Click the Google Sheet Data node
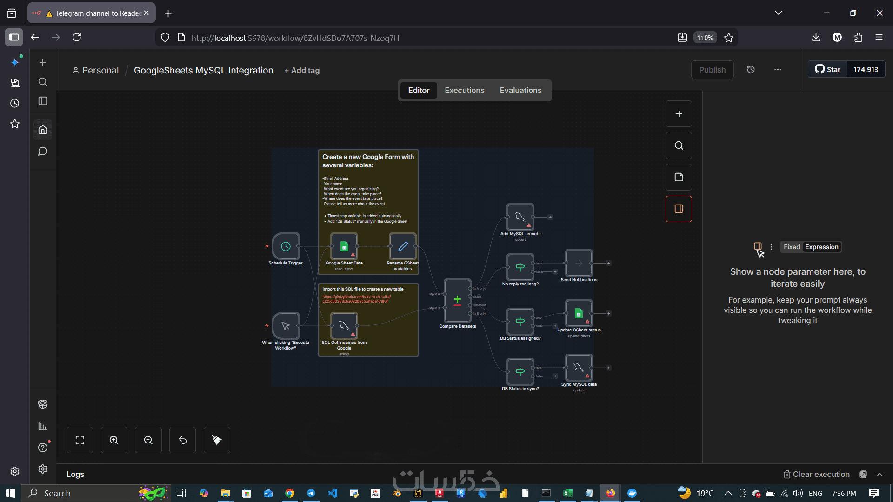Viewport: 893px width, 502px height. [344, 246]
